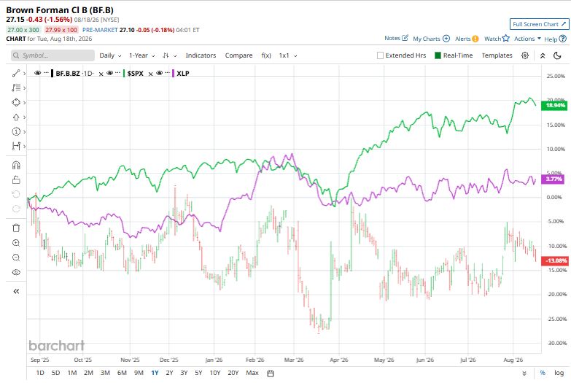571x383 pixels.
Task: Toggle the Extended Hrs checkbox
Action: [x=380, y=55]
